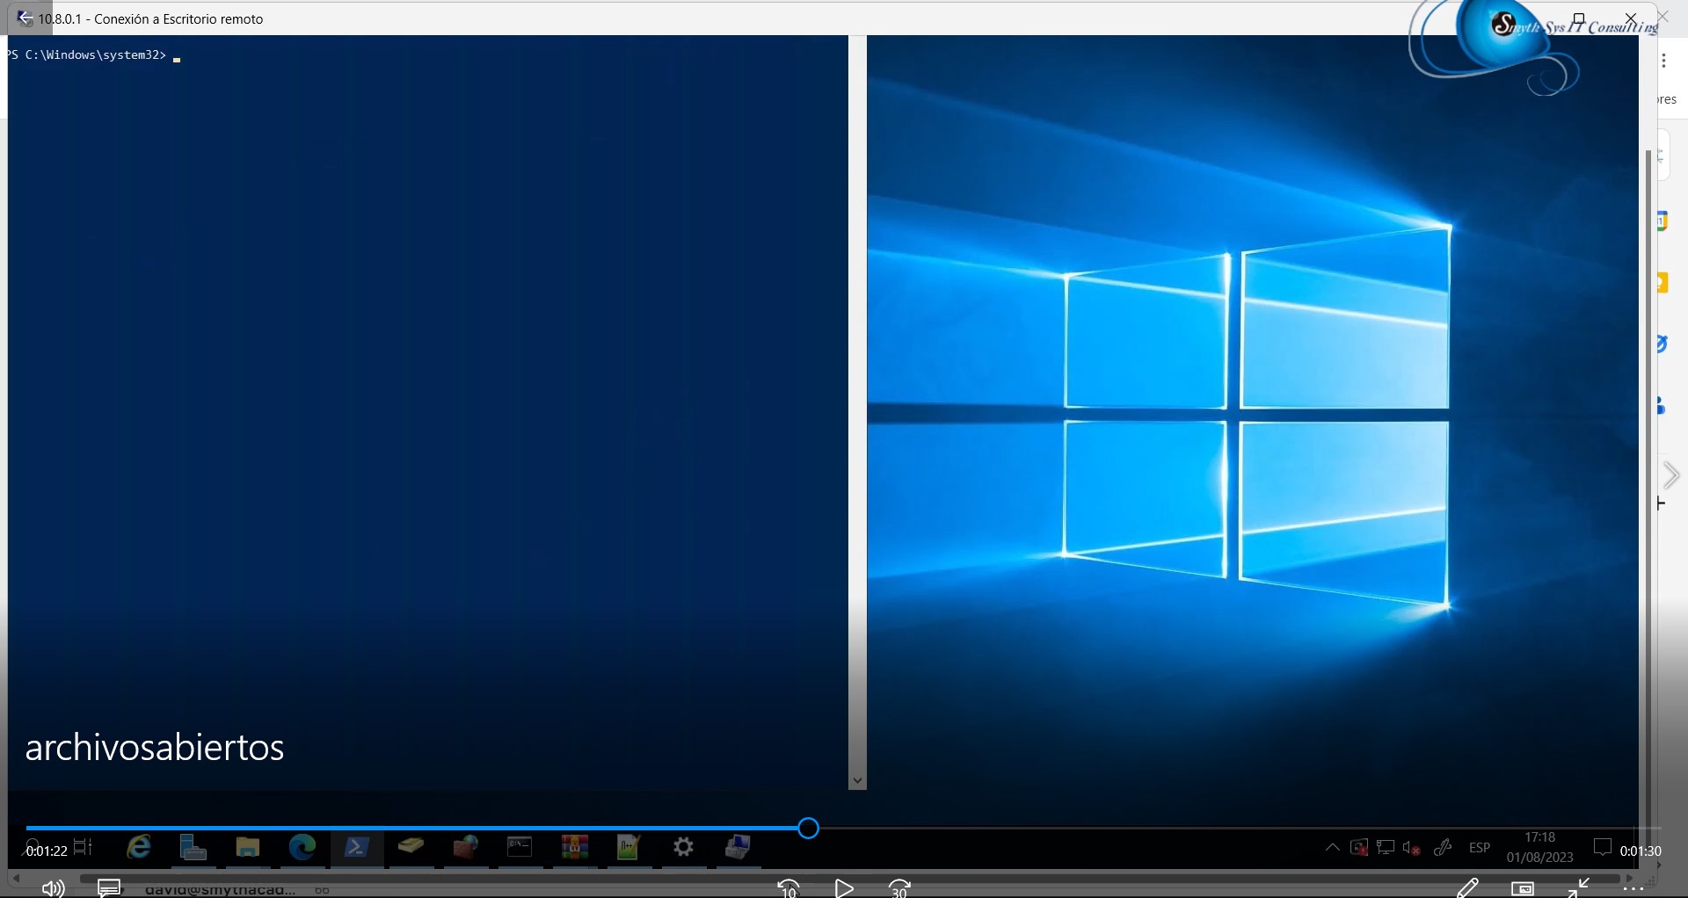Click the muted speaker tray icon
The image size is (1688, 898).
(1412, 848)
